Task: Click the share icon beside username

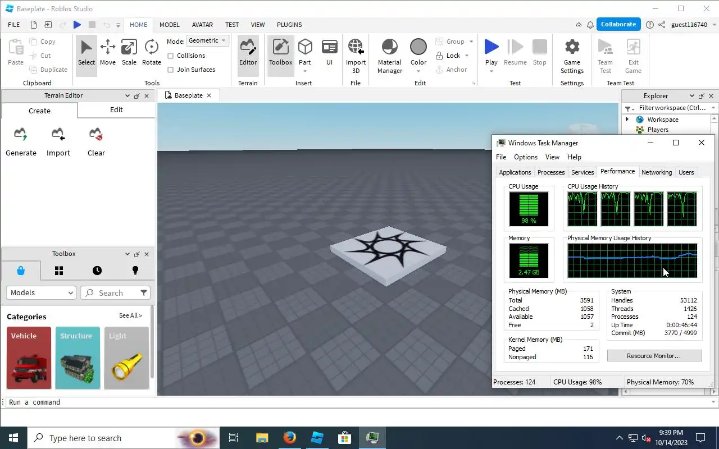Action: (662, 25)
